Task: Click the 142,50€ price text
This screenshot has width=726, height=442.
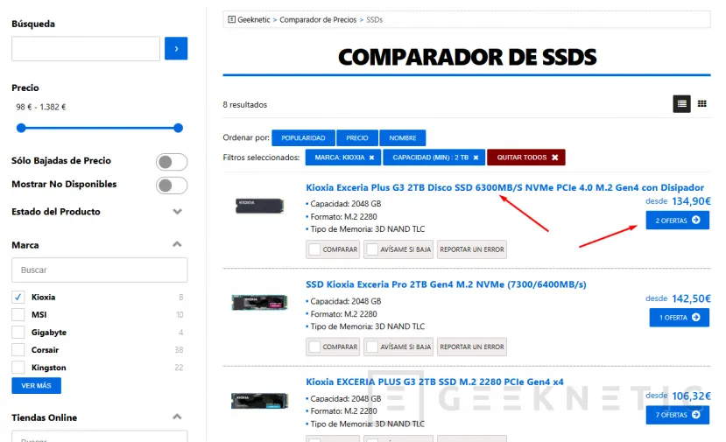Action: click(691, 298)
